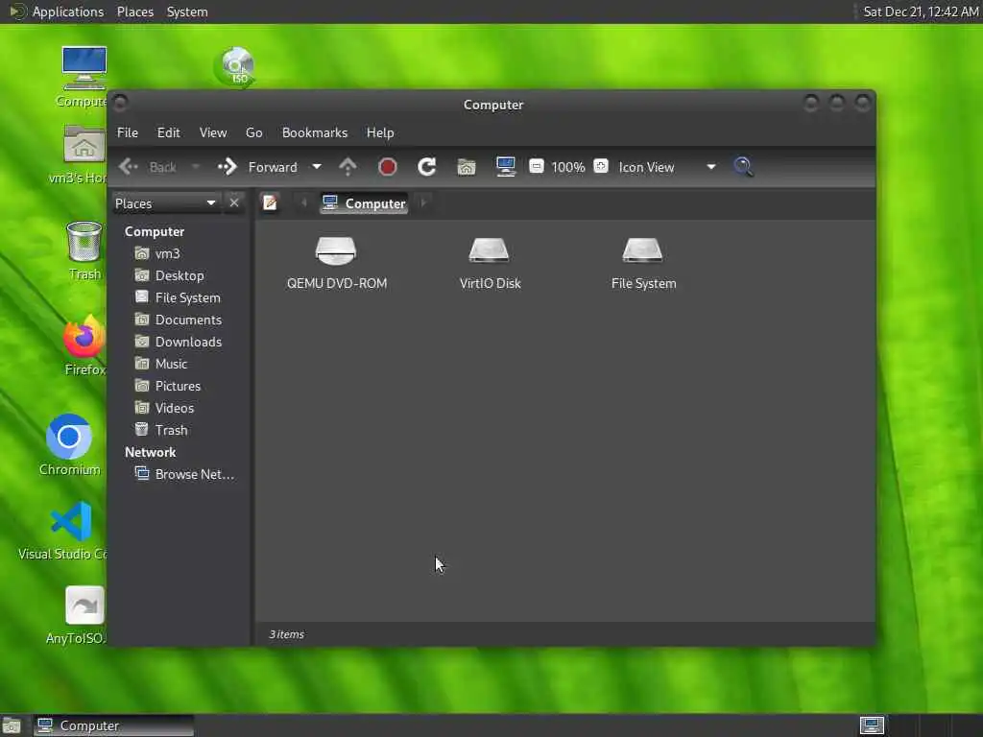Open the Places sidebar selector dropdown

point(166,203)
